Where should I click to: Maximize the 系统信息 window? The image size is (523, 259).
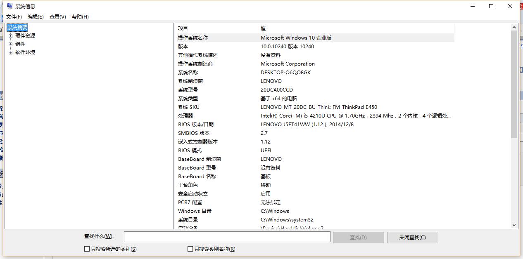(491, 6)
